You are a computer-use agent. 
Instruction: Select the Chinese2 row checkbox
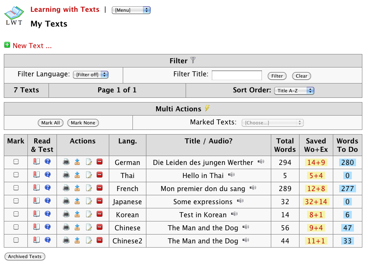(x=16, y=240)
